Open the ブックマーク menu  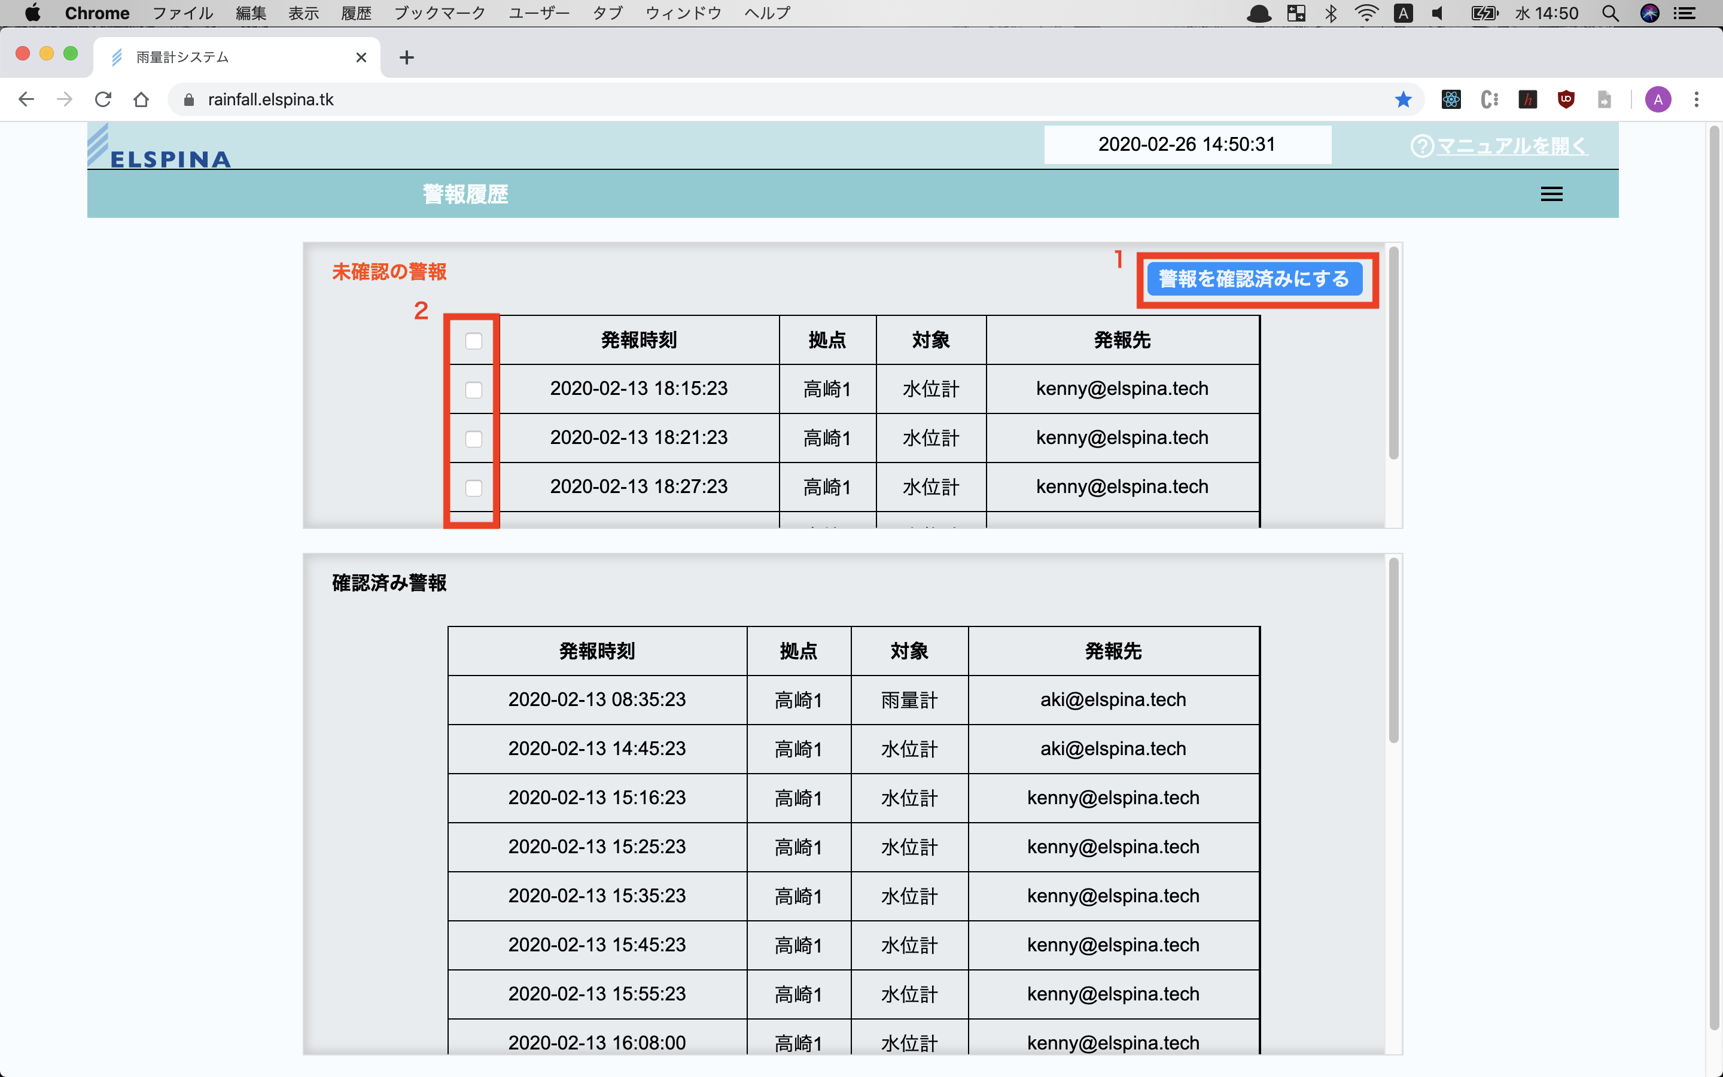pos(439,14)
